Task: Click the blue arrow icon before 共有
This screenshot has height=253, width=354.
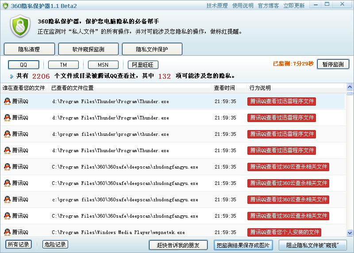Action: tap(11, 77)
